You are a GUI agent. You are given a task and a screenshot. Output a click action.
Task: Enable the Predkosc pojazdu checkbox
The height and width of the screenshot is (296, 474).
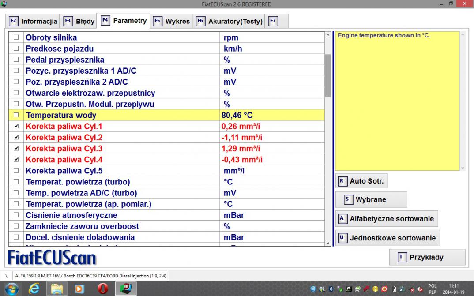tap(16, 49)
